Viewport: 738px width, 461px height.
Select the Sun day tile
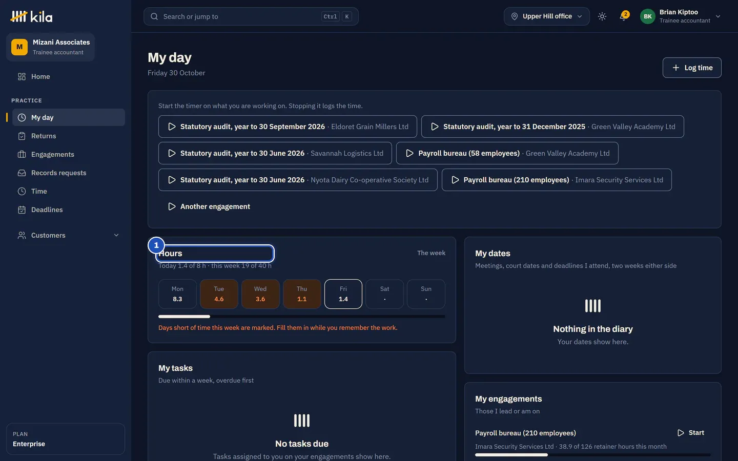pyautogui.click(x=426, y=294)
